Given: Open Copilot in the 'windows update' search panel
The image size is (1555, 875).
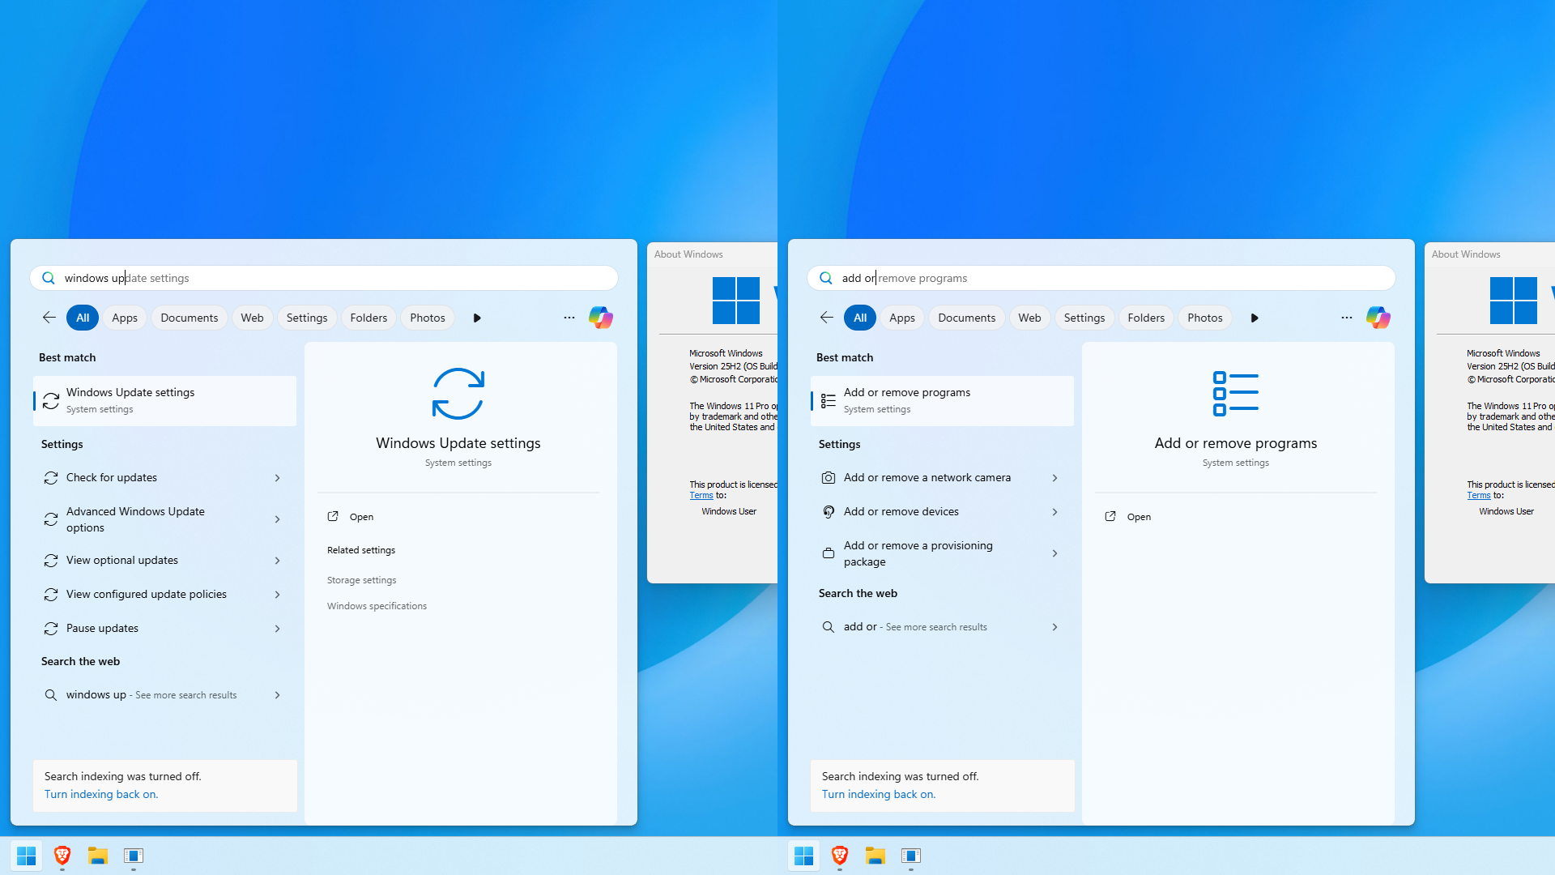Looking at the screenshot, I should [600, 318].
